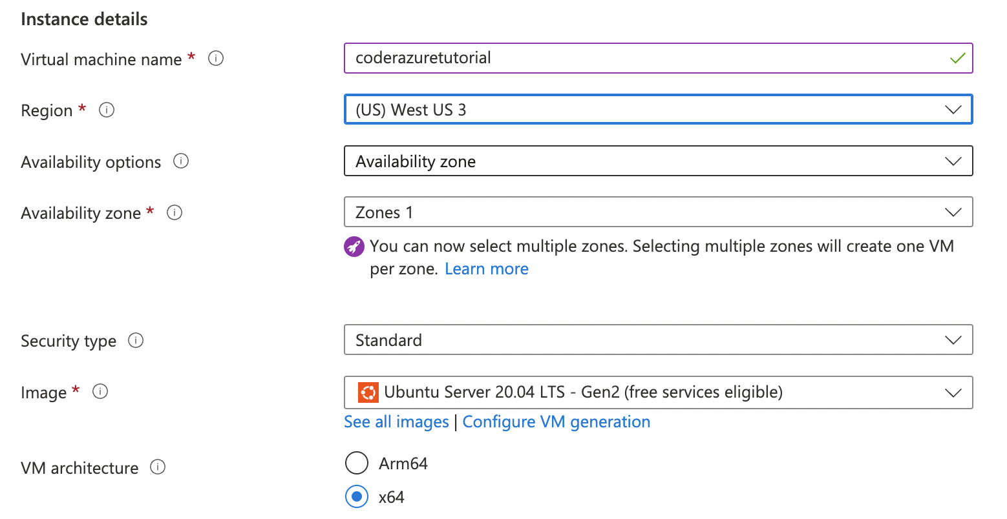Open the Security type dropdown
The width and height of the screenshot is (1007, 519).
[x=953, y=340]
